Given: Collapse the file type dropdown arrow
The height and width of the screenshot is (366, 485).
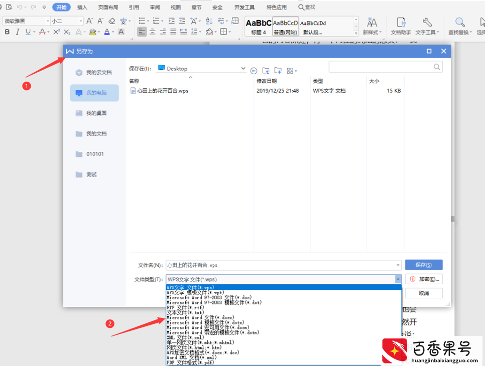Looking at the screenshot, I should point(398,279).
